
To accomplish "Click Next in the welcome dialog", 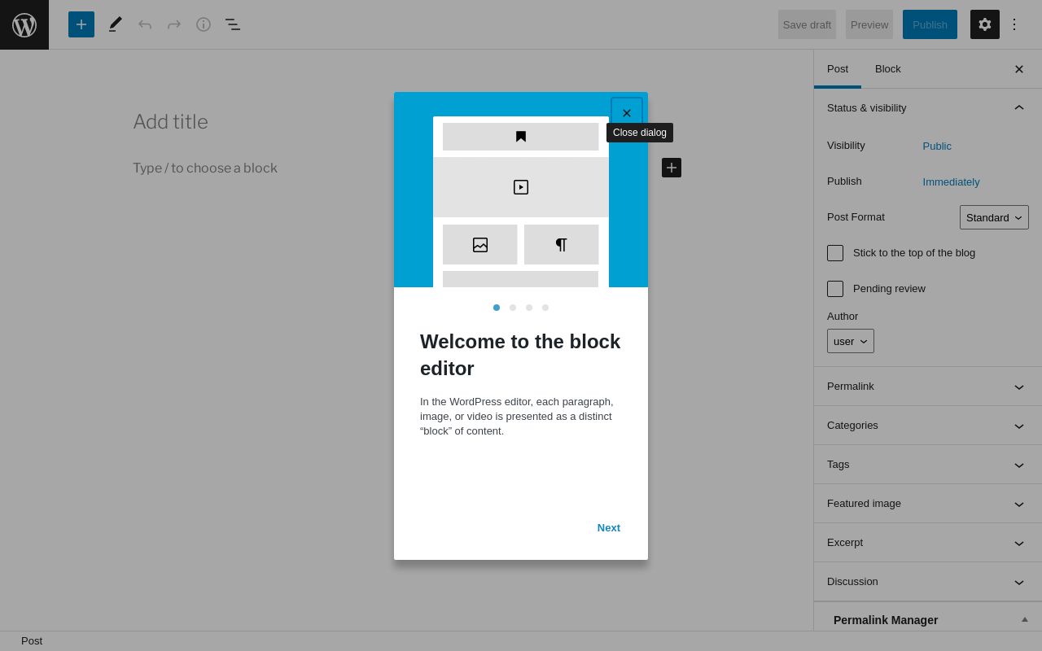I will tap(609, 527).
